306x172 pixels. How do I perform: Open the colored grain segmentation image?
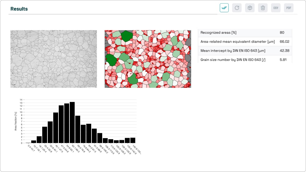pyautogui.click(x=148, y=59)
